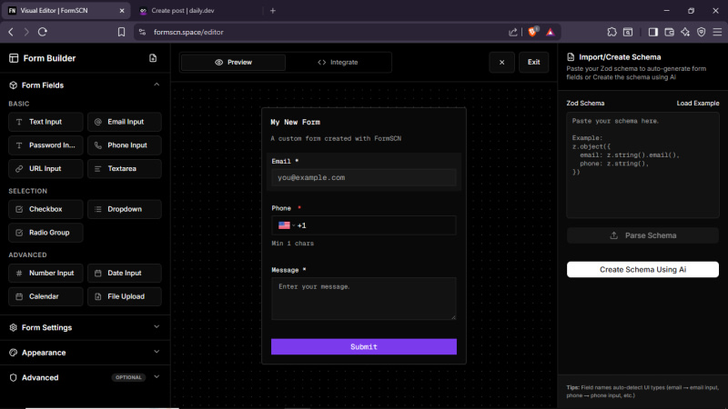Viewport: 728px width, 409px height.
Task: Click the Parse Schema button
Action: coord(642,235)
